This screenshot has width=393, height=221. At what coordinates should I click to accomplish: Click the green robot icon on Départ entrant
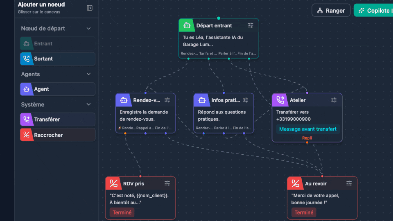point(187,25)
